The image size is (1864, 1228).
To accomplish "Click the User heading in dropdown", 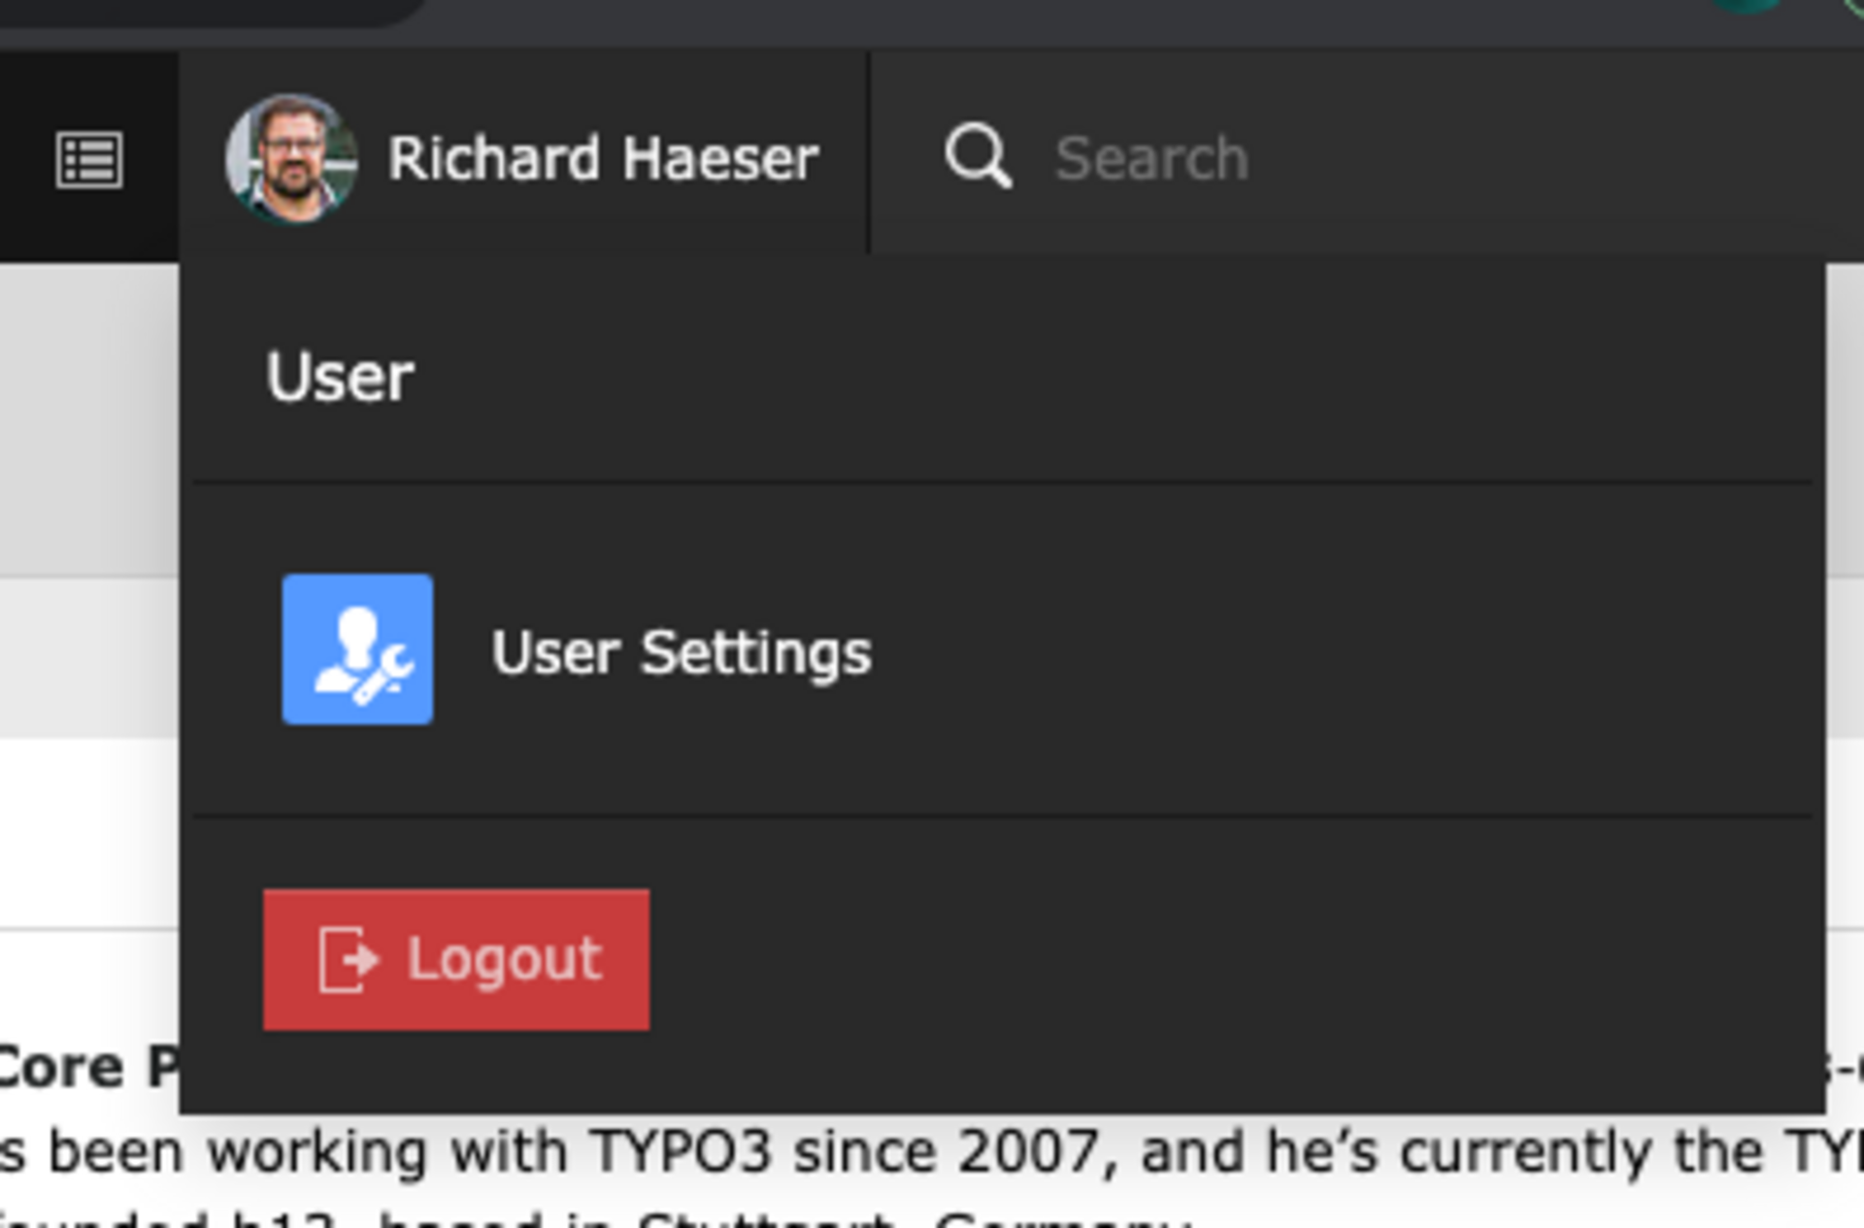I will click(340, 377).
